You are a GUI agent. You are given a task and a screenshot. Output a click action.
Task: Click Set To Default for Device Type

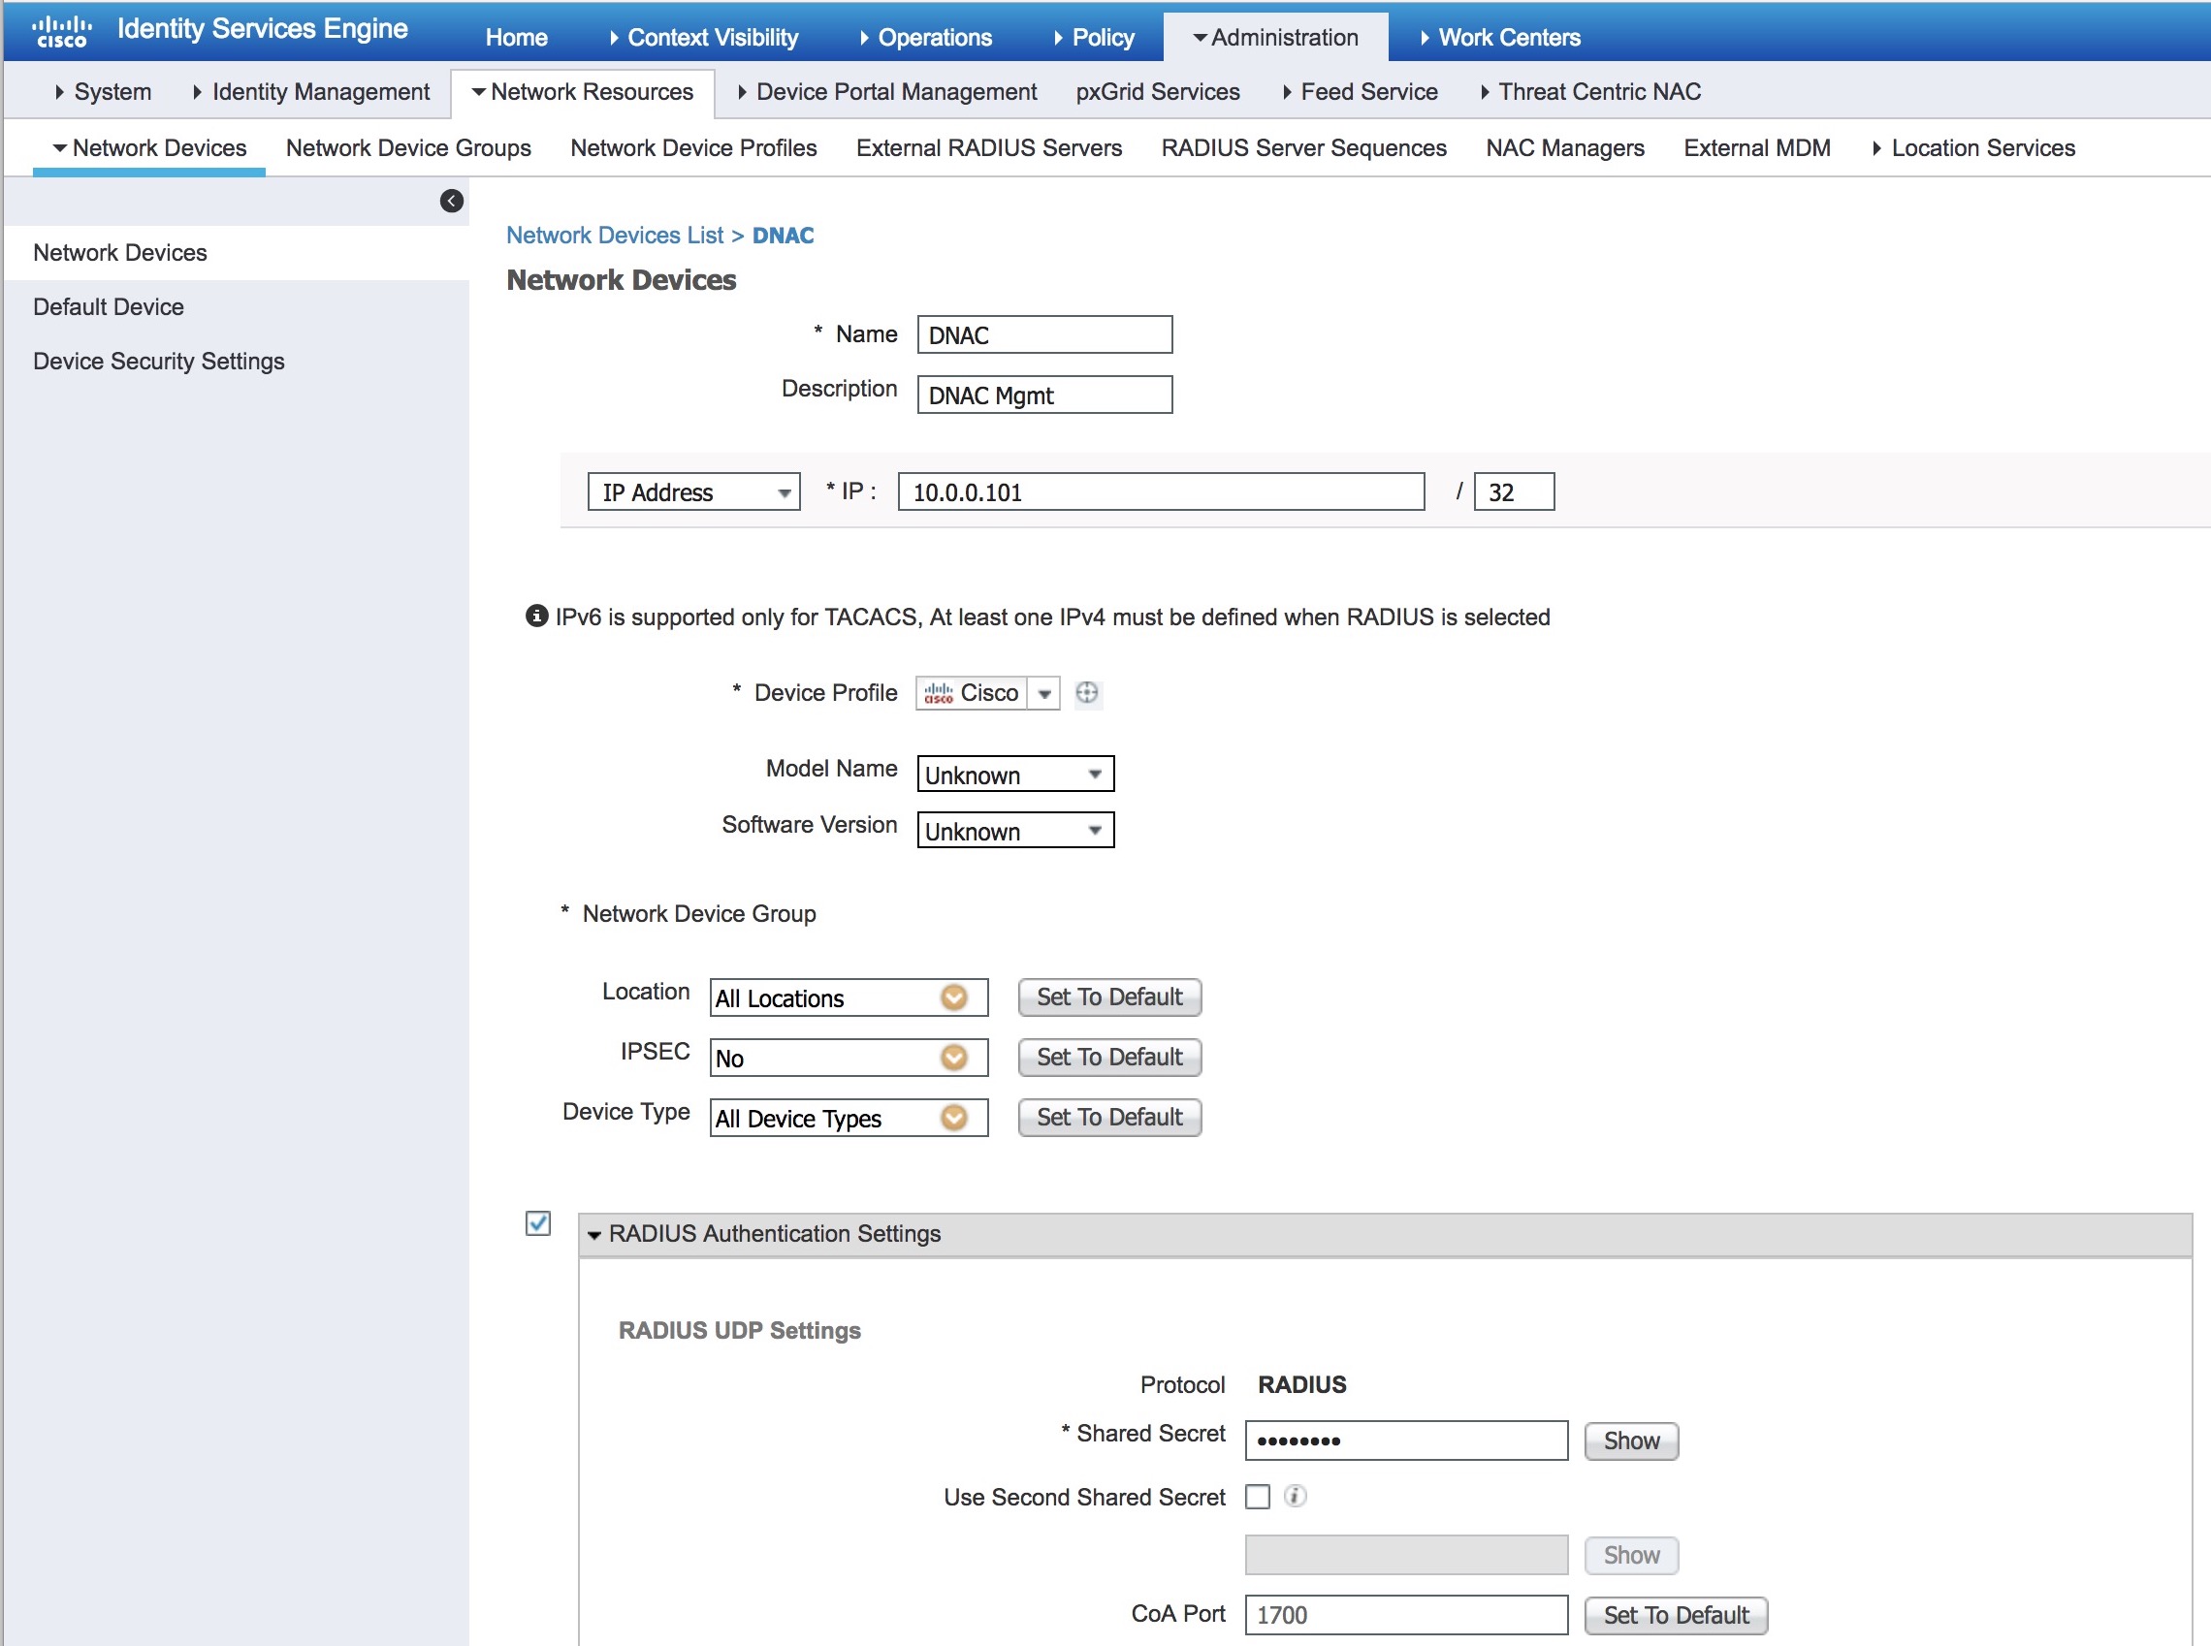click(x=1109, y=1117)
